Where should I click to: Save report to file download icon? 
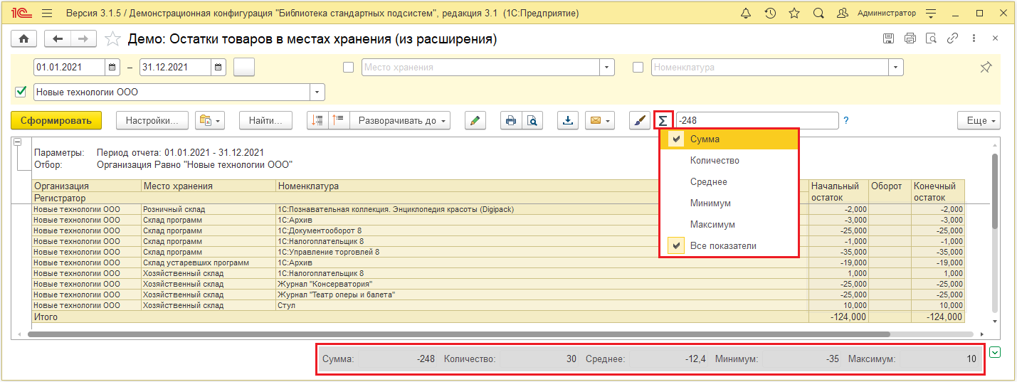click(568, 120)
